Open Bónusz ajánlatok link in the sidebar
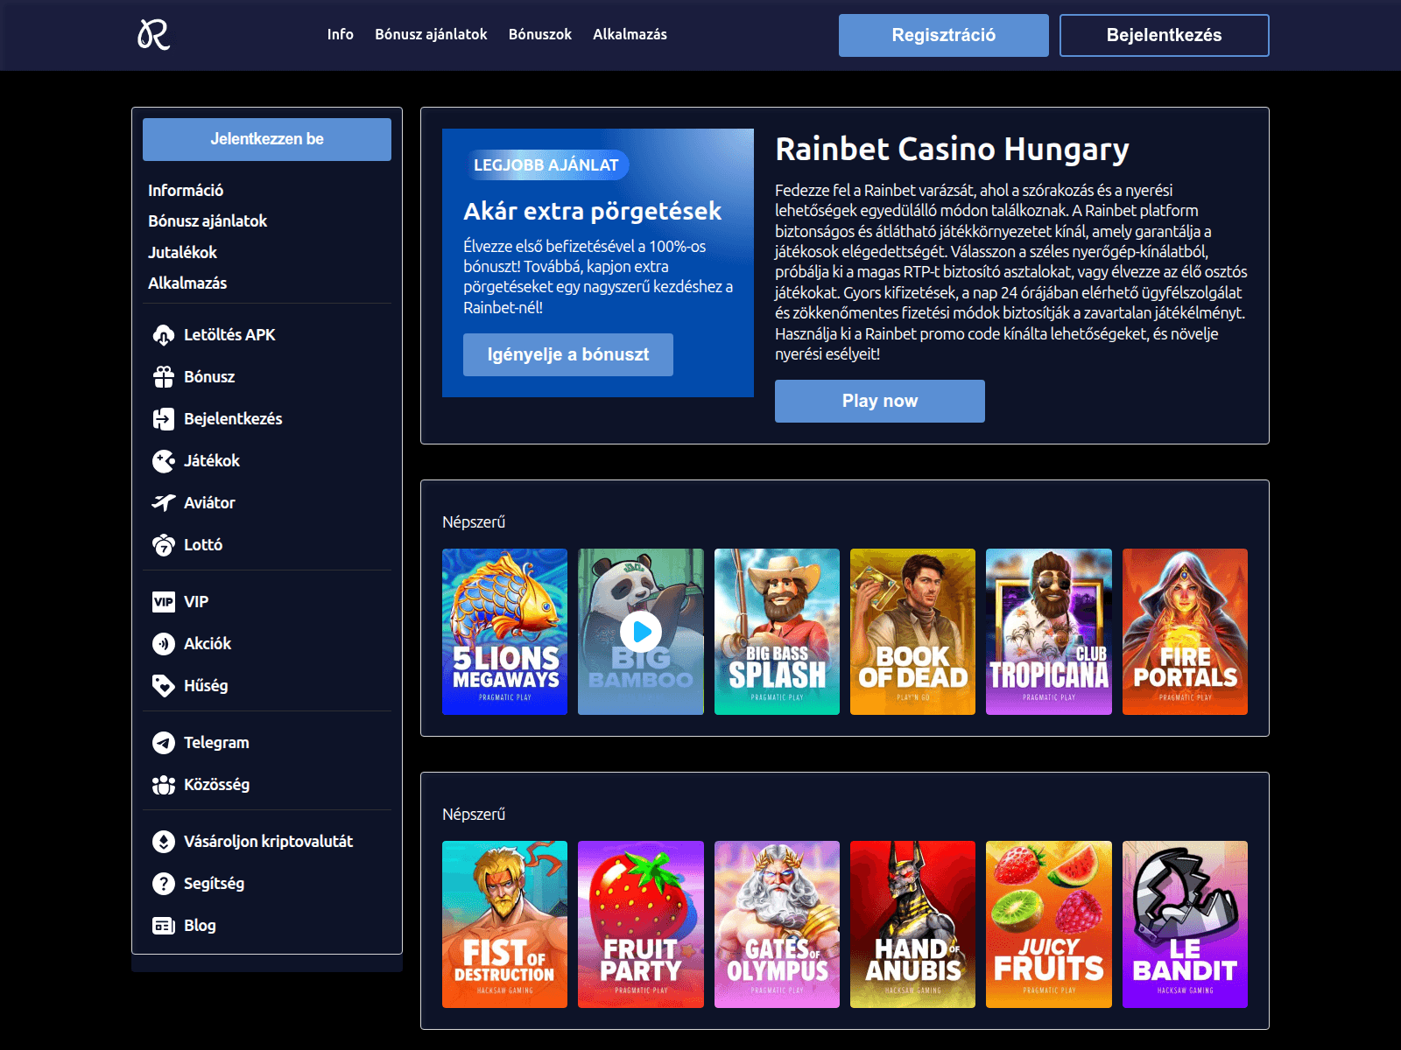Viewport: 1401px width, 1050px height. 208,220
